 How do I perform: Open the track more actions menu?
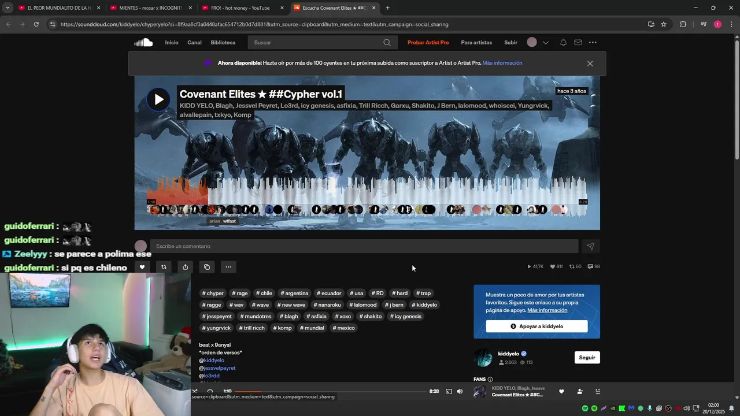point(228,267)
